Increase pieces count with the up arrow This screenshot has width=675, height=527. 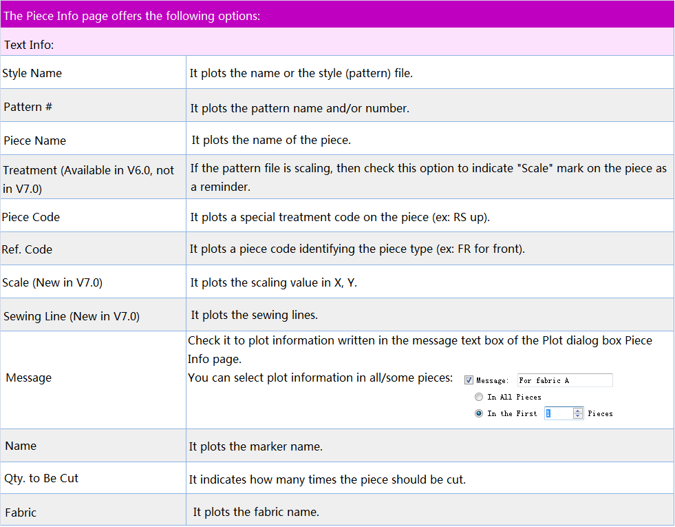point(578,411)
